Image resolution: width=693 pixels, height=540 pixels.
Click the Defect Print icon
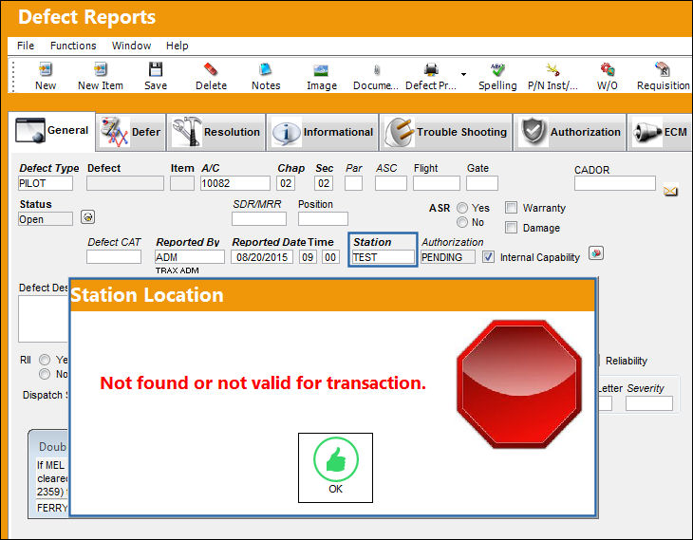[x=431, y=69]
